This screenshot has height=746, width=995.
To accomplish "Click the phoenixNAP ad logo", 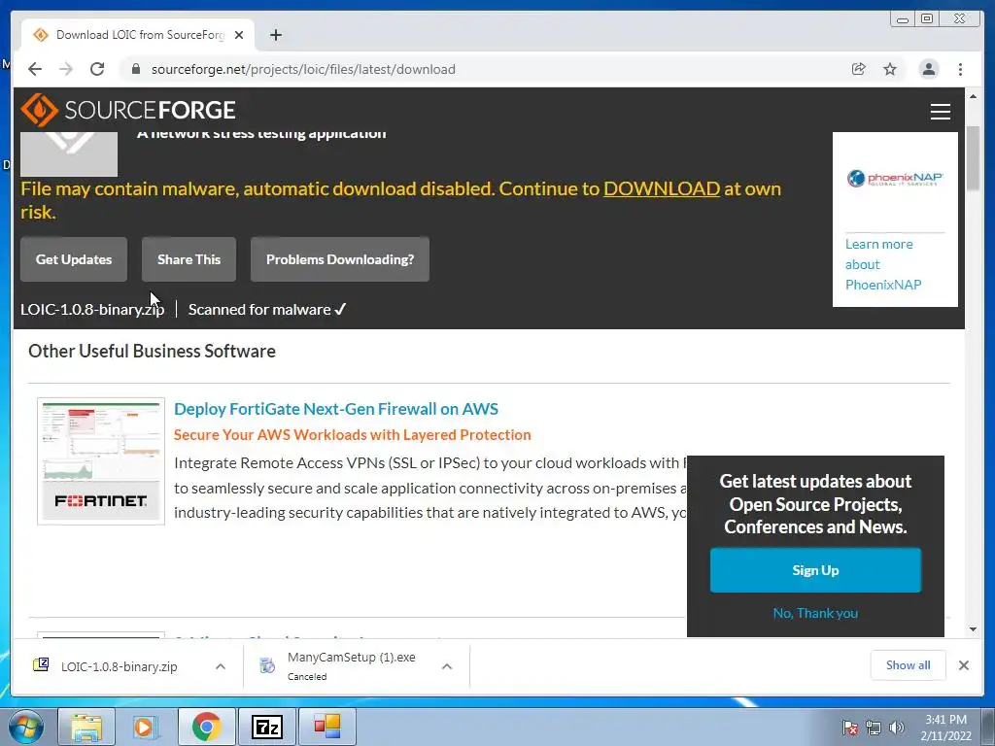I will [x=895, y=179].
